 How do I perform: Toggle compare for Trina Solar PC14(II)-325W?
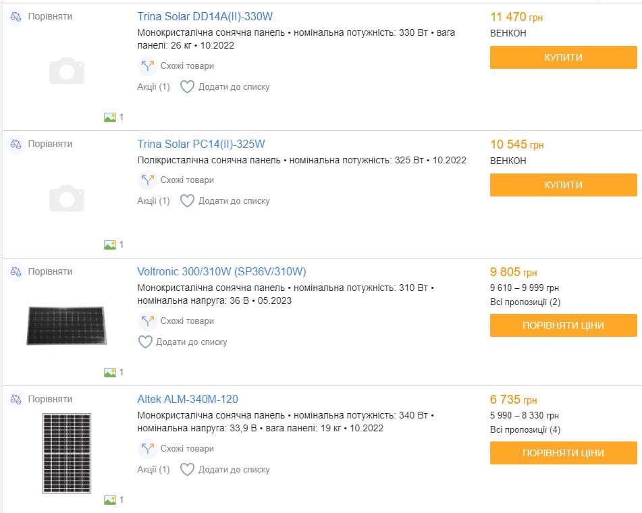coord(49,144)
